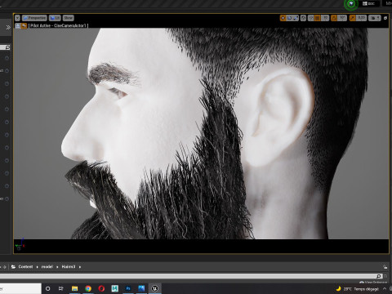Click the Unreal Engine icon on taskbar
Image resolution: width=392 pixels, height=294 pixels.
tap(155, 288)
